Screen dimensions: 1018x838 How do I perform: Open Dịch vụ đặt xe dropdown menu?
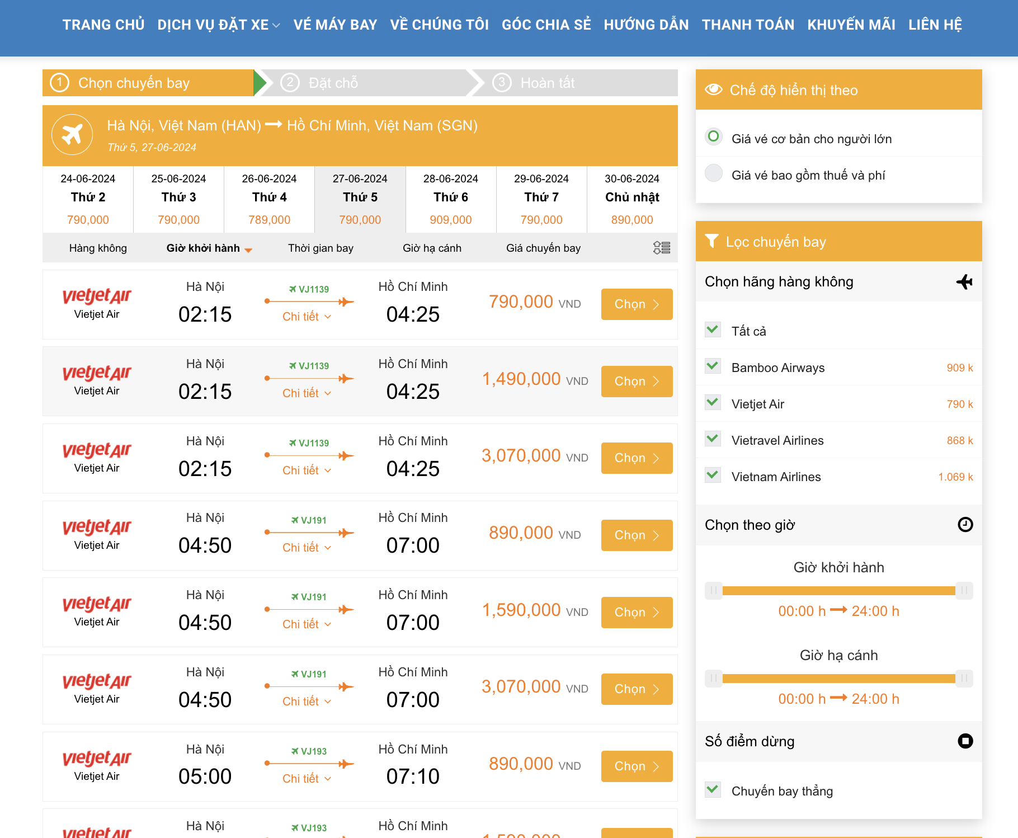[219, 25]
